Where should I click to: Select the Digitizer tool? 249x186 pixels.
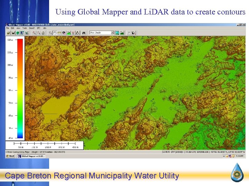(78, 33)
